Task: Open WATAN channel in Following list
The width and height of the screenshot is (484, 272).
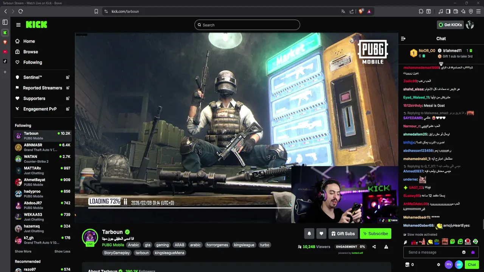Action: click(x=43, y=159)
